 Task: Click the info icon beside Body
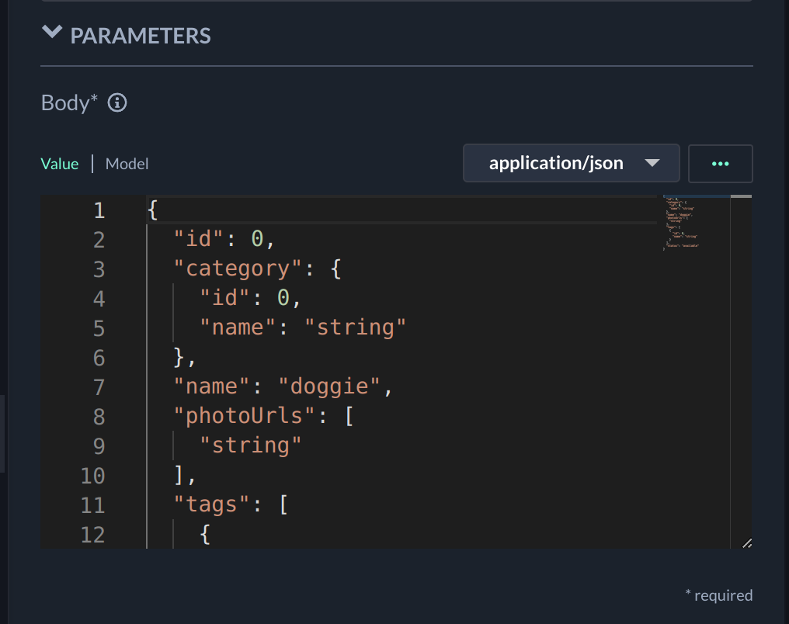point(117,102)
